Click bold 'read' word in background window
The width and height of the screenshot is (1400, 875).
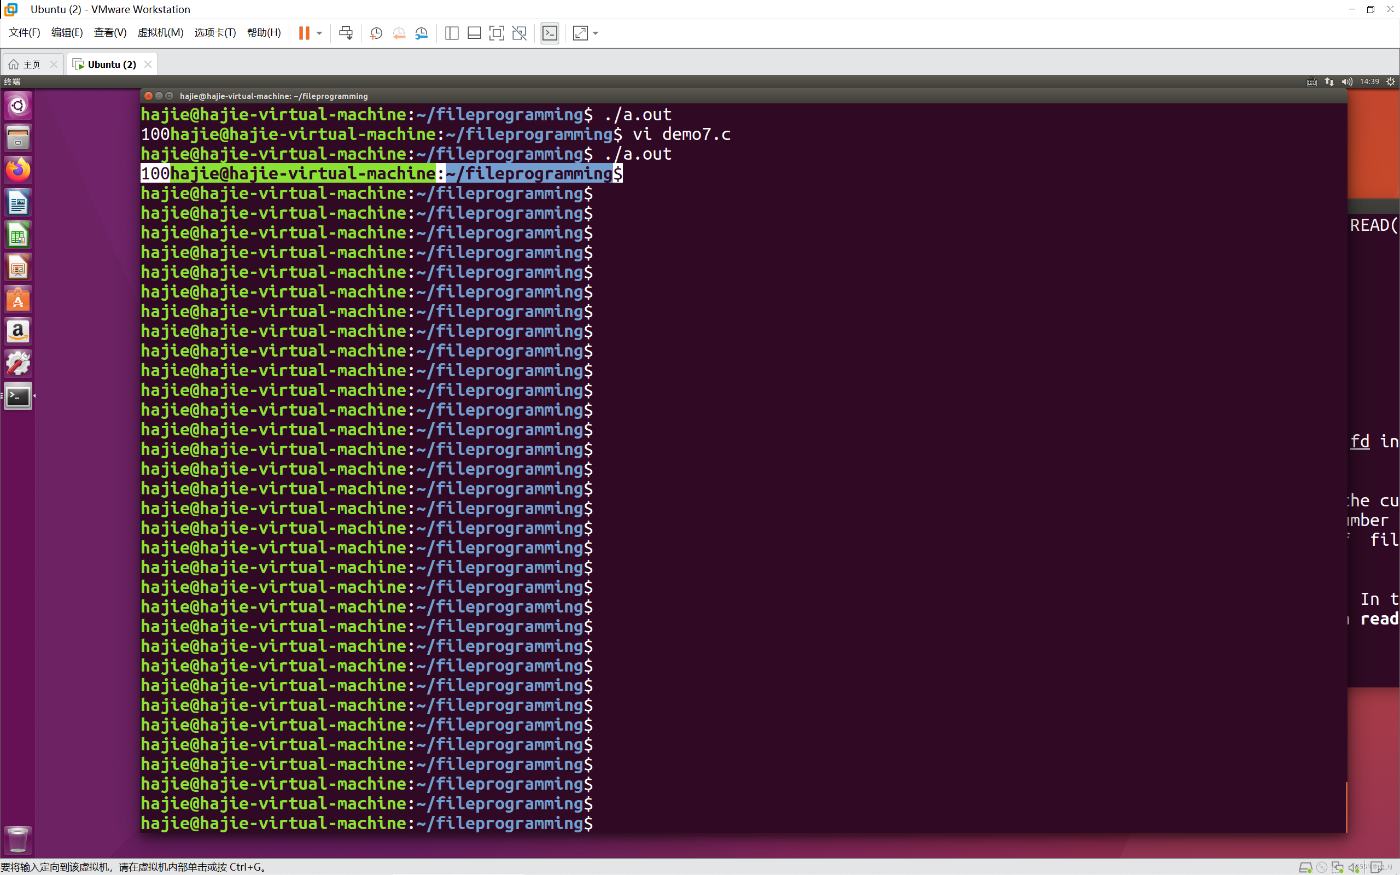1379,619
